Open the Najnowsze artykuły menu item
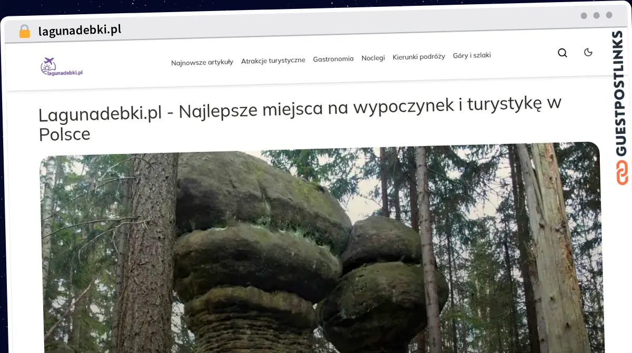The width and height of the screenshot is (632, 353). tap(202, 62)
